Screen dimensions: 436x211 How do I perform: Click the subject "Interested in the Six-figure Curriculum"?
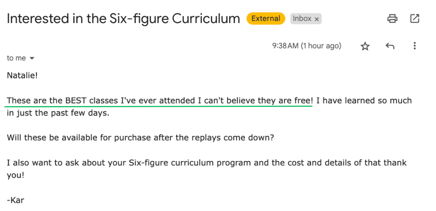[123, 19]
